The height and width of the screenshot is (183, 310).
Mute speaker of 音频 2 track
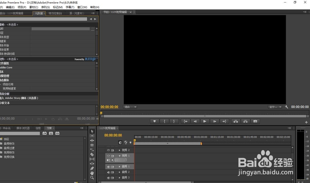108,172
